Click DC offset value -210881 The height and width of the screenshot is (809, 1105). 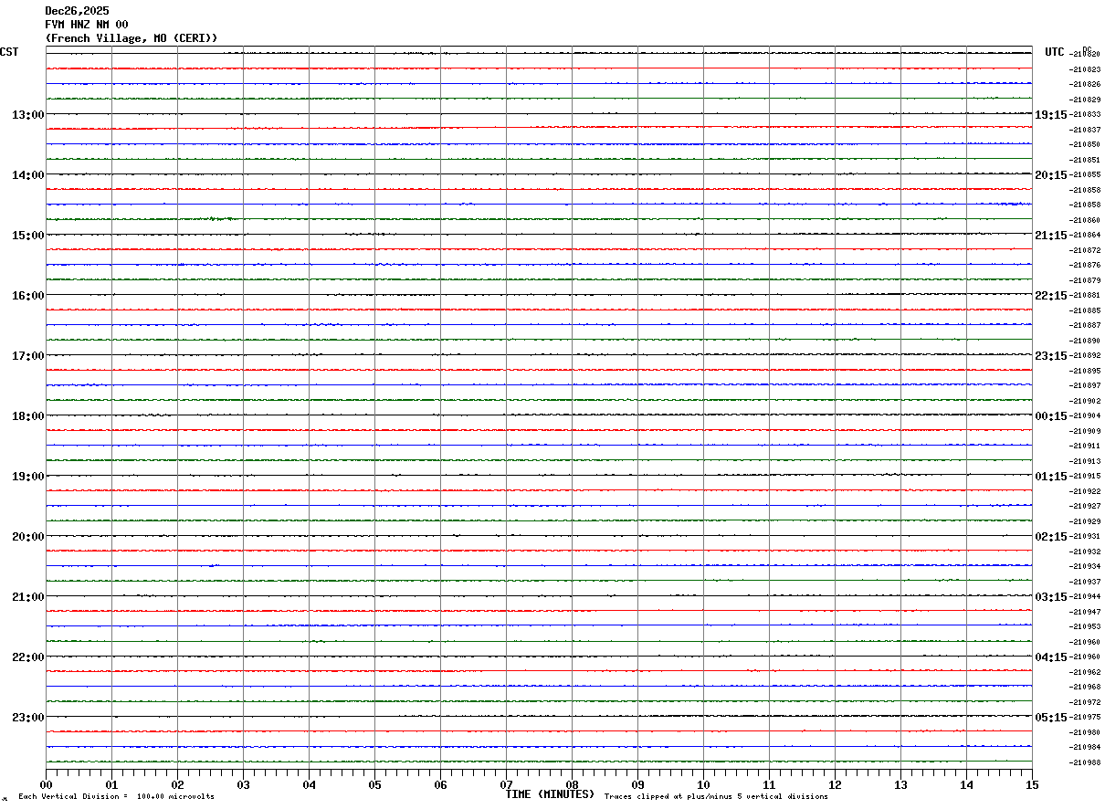tap(1085, 295)
